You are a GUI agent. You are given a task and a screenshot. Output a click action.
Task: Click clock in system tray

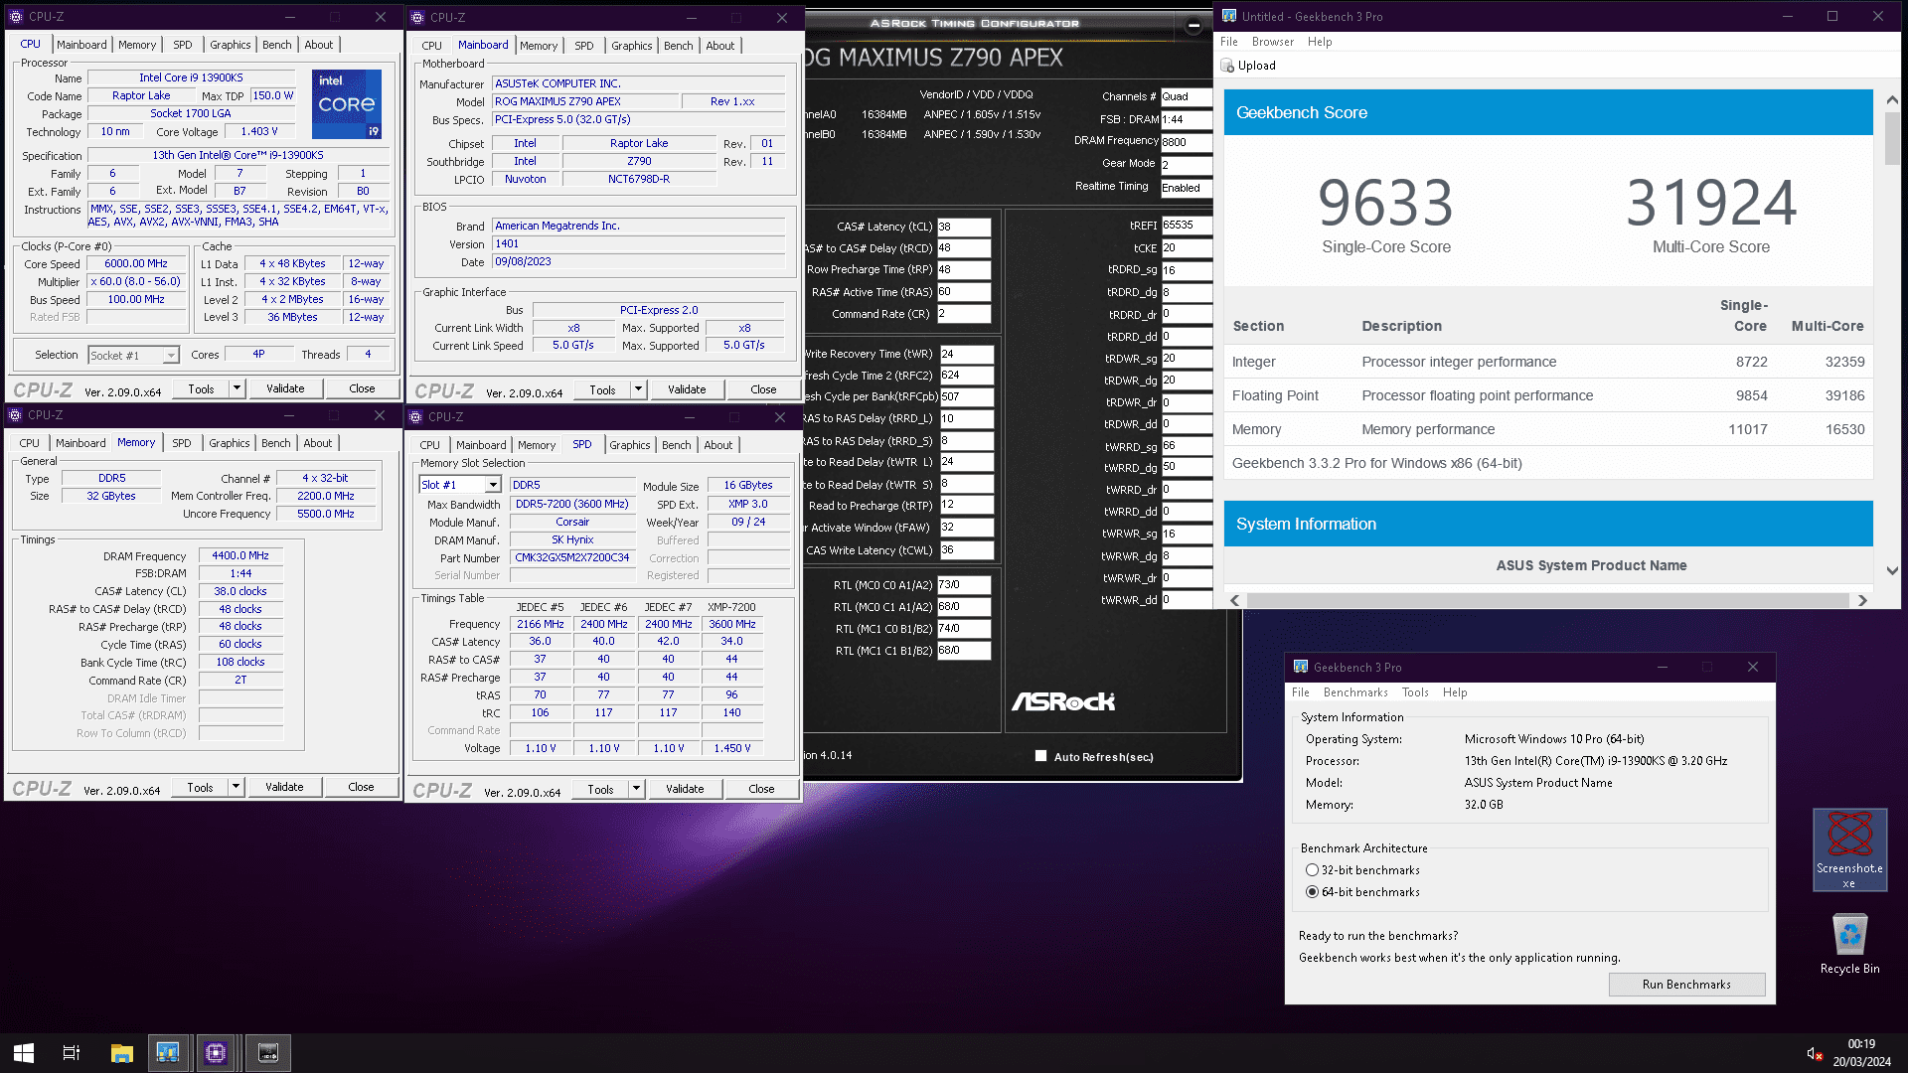click(1861, 1053)
